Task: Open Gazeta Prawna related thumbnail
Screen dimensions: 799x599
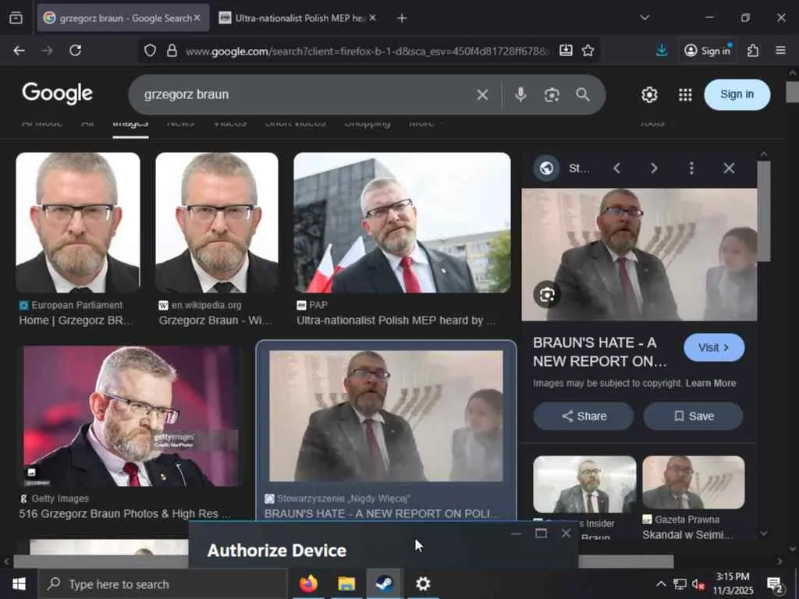Action: (x=694, y=482)
